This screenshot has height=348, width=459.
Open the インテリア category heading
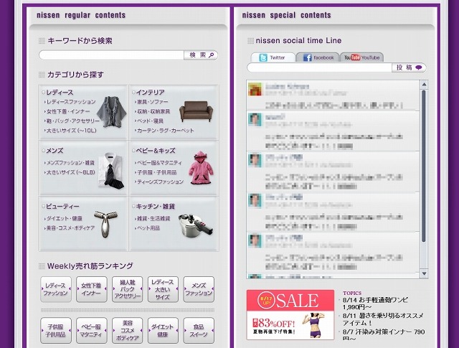pyautogui.click(x=151, y=93)
